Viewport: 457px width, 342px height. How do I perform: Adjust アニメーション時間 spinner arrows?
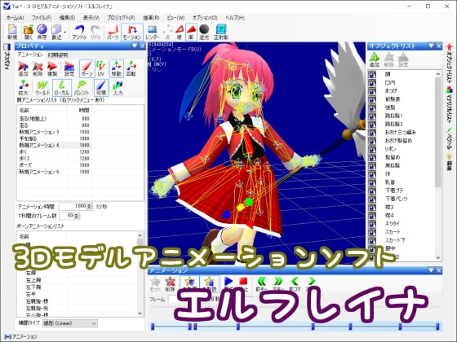click(90, 207)
